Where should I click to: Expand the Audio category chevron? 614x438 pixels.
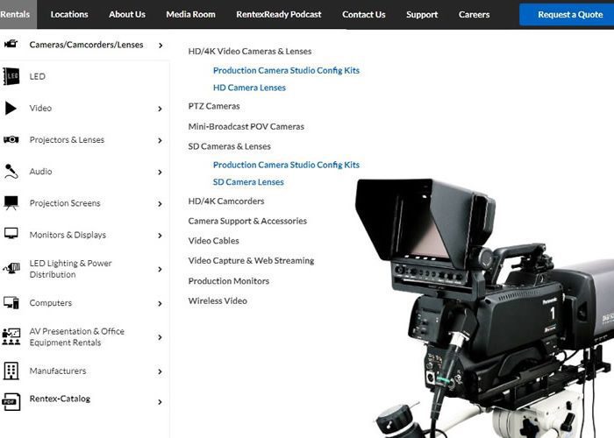(x=160, y=172)
